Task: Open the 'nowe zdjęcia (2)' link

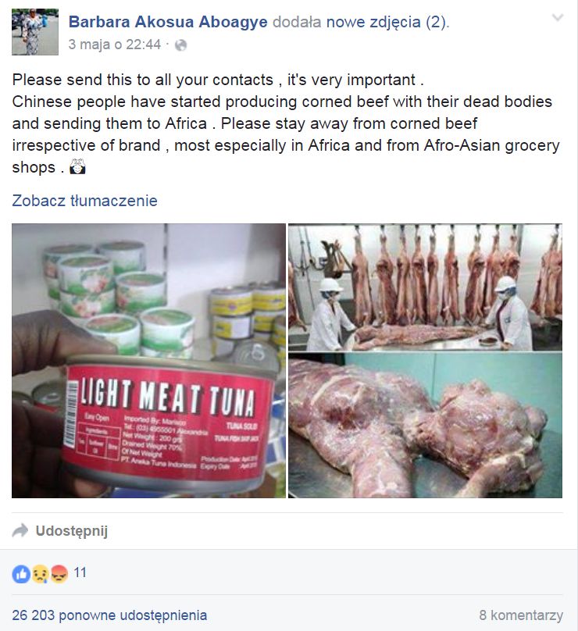Action: coord(386,22)
